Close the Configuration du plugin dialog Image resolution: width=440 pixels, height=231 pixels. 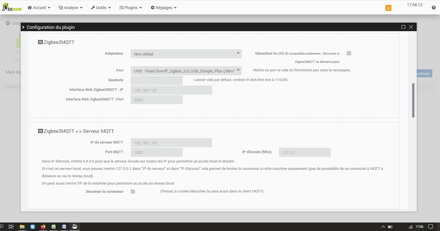point(411,27)
